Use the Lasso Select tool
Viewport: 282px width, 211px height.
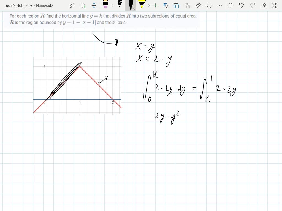click(x=83, y=5)
